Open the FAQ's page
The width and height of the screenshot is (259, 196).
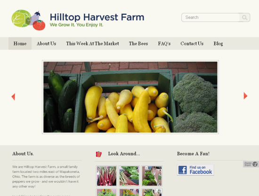tap(164, 43)
